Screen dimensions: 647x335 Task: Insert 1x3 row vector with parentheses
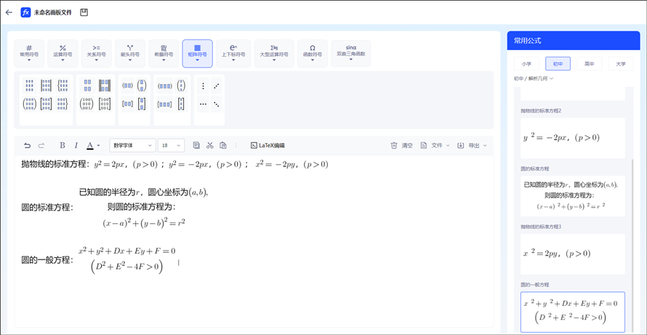click(164, 86)
